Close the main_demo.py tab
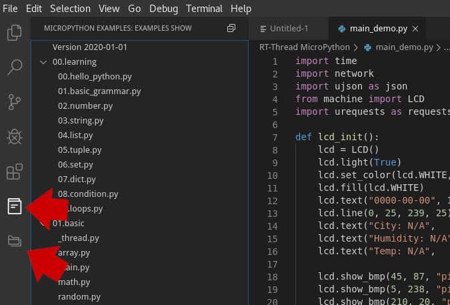450x305 pixels. 416,29
